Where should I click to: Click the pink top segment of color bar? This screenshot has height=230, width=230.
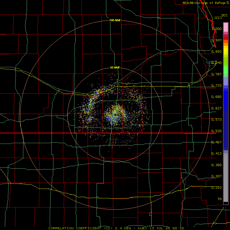226,27
